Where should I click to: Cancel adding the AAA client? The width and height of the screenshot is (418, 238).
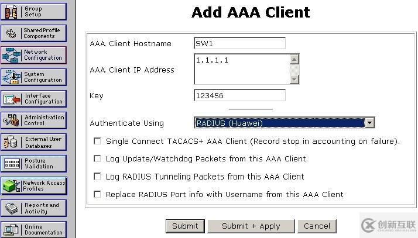317,226
